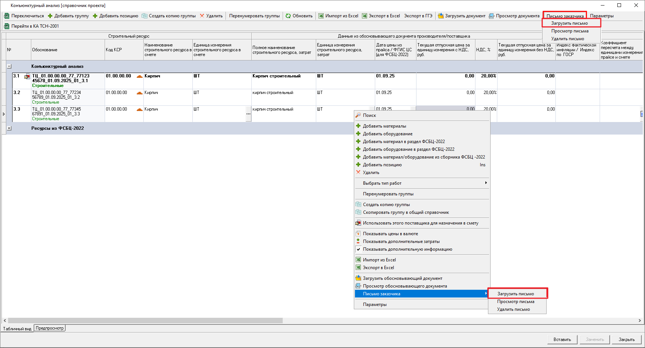Click the green plus Добавить группу toolbar icon
Viewport: 645px width, 348px height.
click(50, 16)
